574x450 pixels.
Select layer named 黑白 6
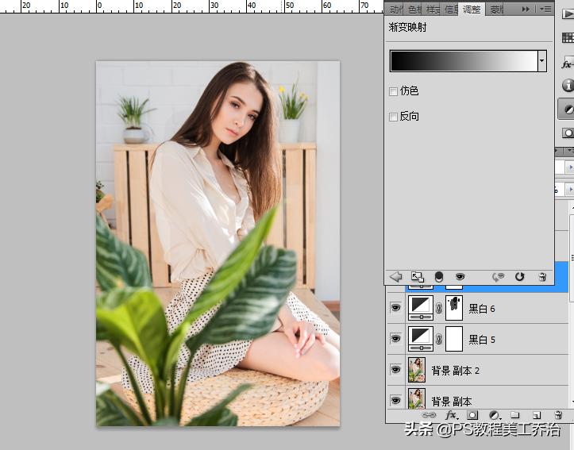[x=482, y=309]
